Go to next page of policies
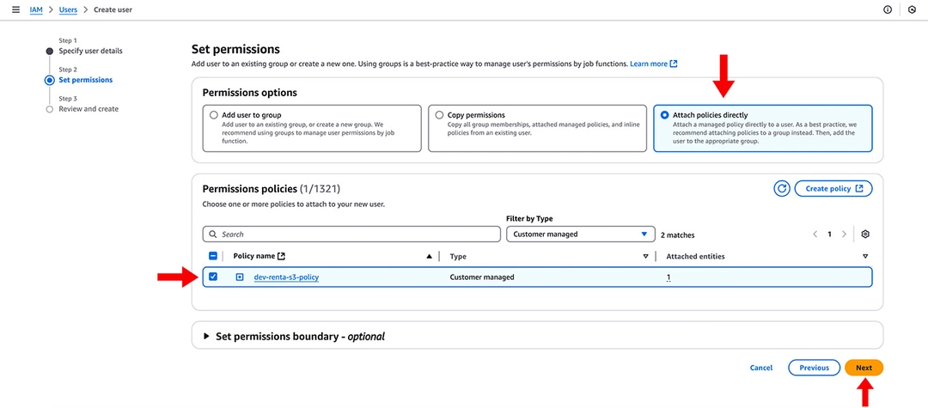The height and width of the screenshot is (408, 928). [844, 234]
